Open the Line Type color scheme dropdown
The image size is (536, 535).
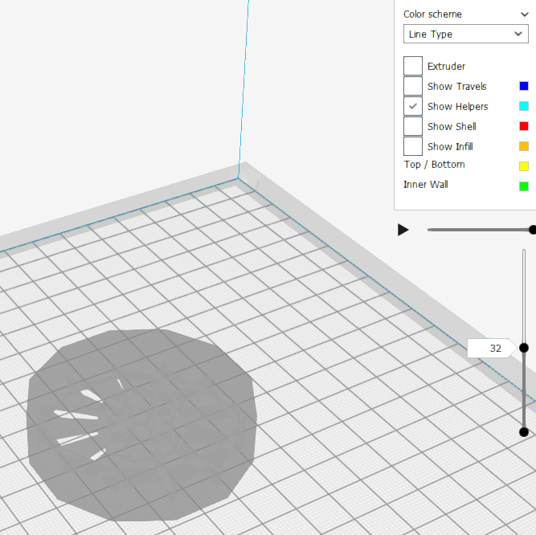(465, 34)
